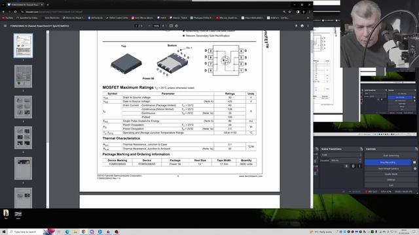Open the notification center icon in taskbar
Image resolution: width=419 pixels, height=235 pixels.
pyautogui.click(x=414, y=232)
